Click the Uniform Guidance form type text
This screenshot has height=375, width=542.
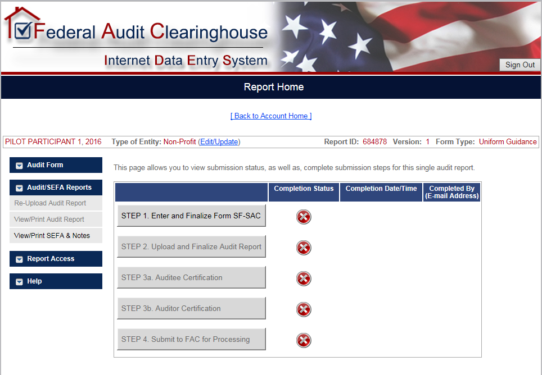click(x=508, y=142)
